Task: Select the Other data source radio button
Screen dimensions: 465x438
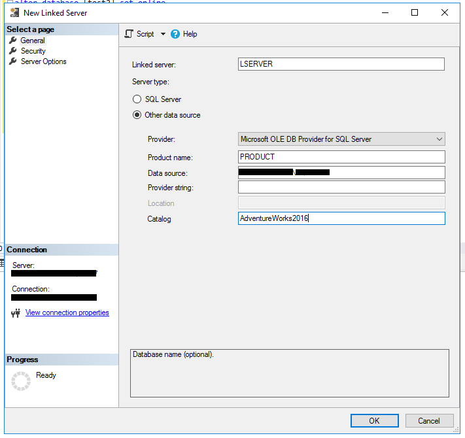Action: click(137, 115)
